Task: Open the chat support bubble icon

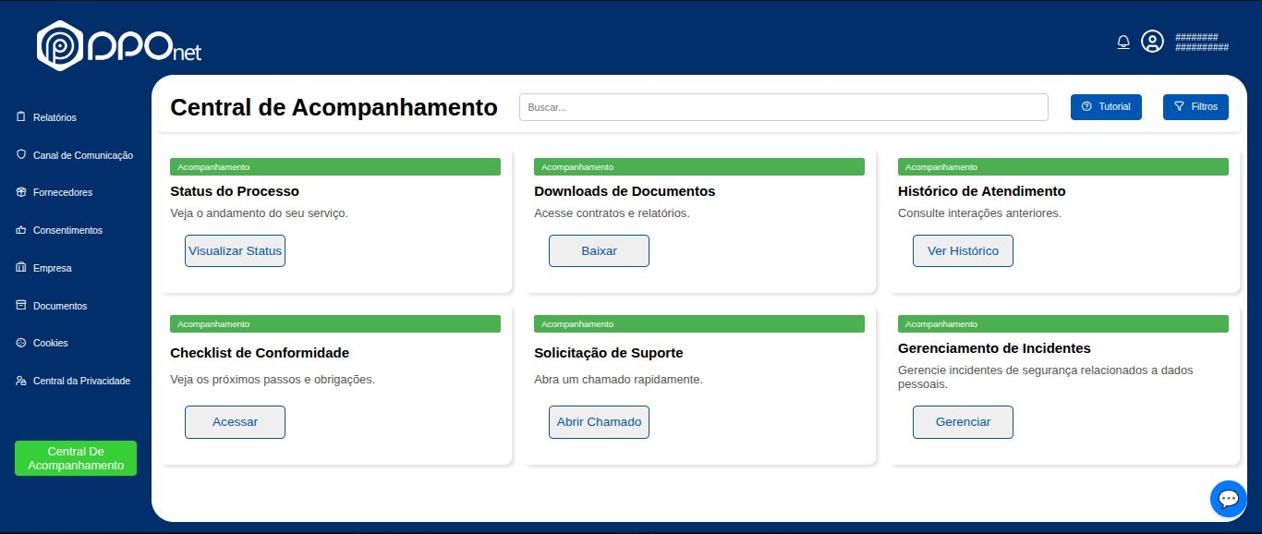Action: 1228,499
